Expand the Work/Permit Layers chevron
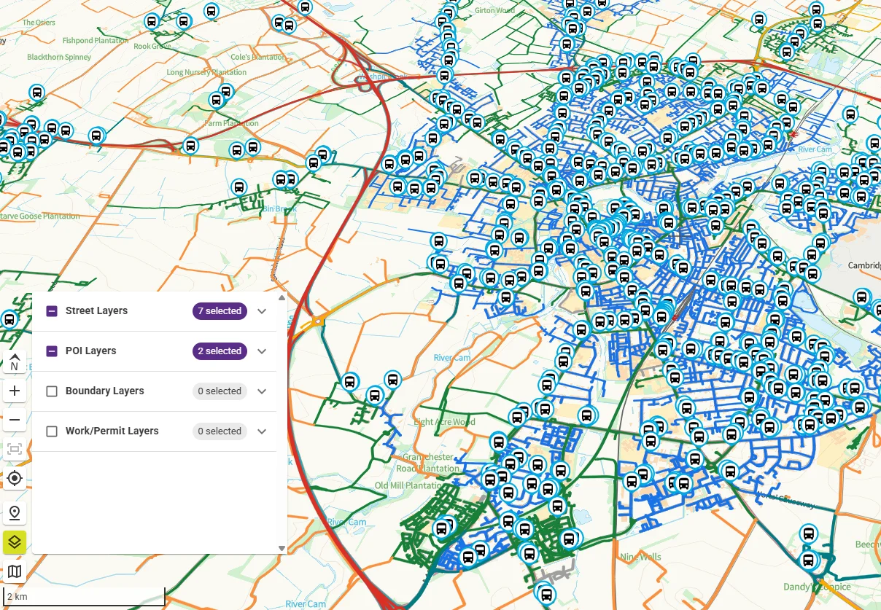This screenshot has width=881, height=610. (263, 431)
